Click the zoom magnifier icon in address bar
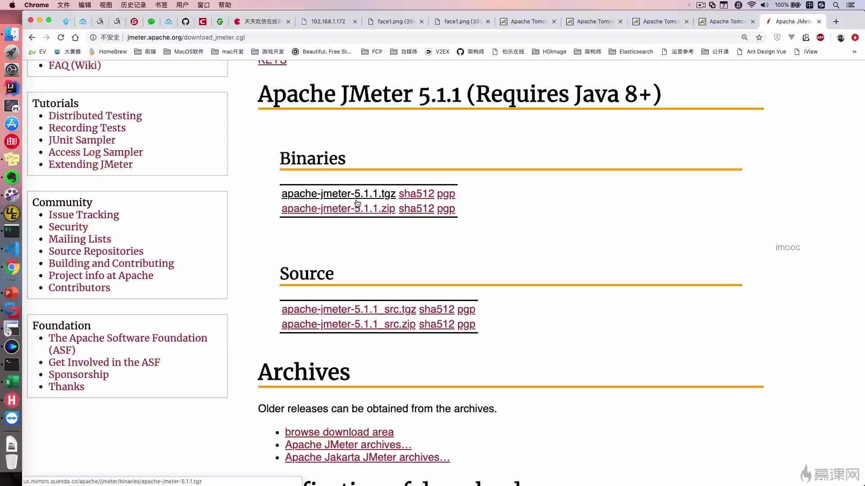 tap(744, 37)
